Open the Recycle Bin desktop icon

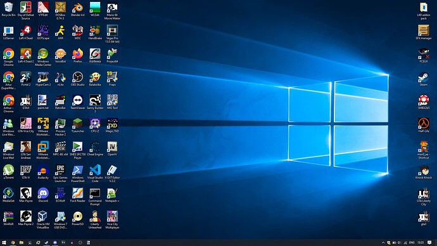tap(8, 10)
